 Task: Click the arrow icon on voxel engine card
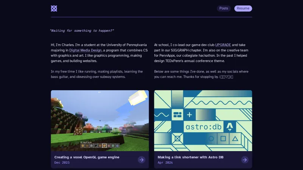141,160
